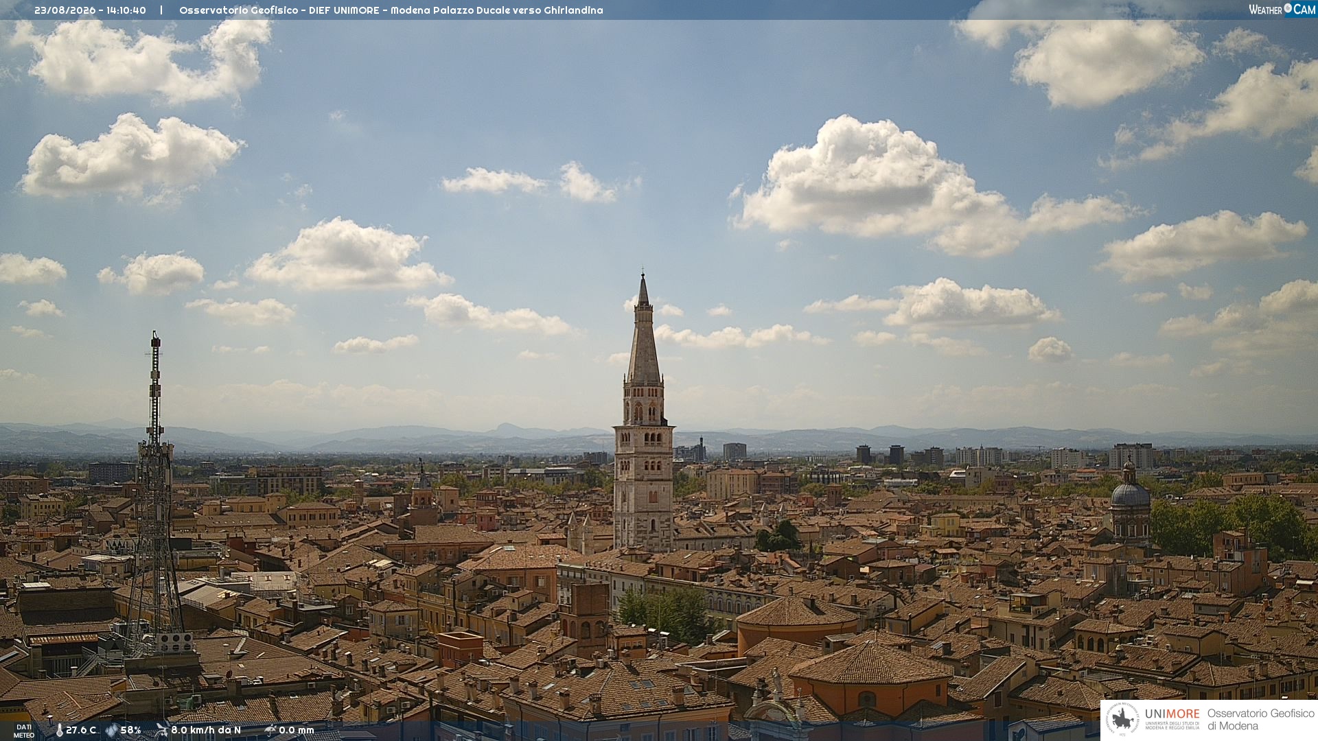
Task: Click the Osservatorio Geofisico DIEF UNIMORE title
Action: pos(391,10)
